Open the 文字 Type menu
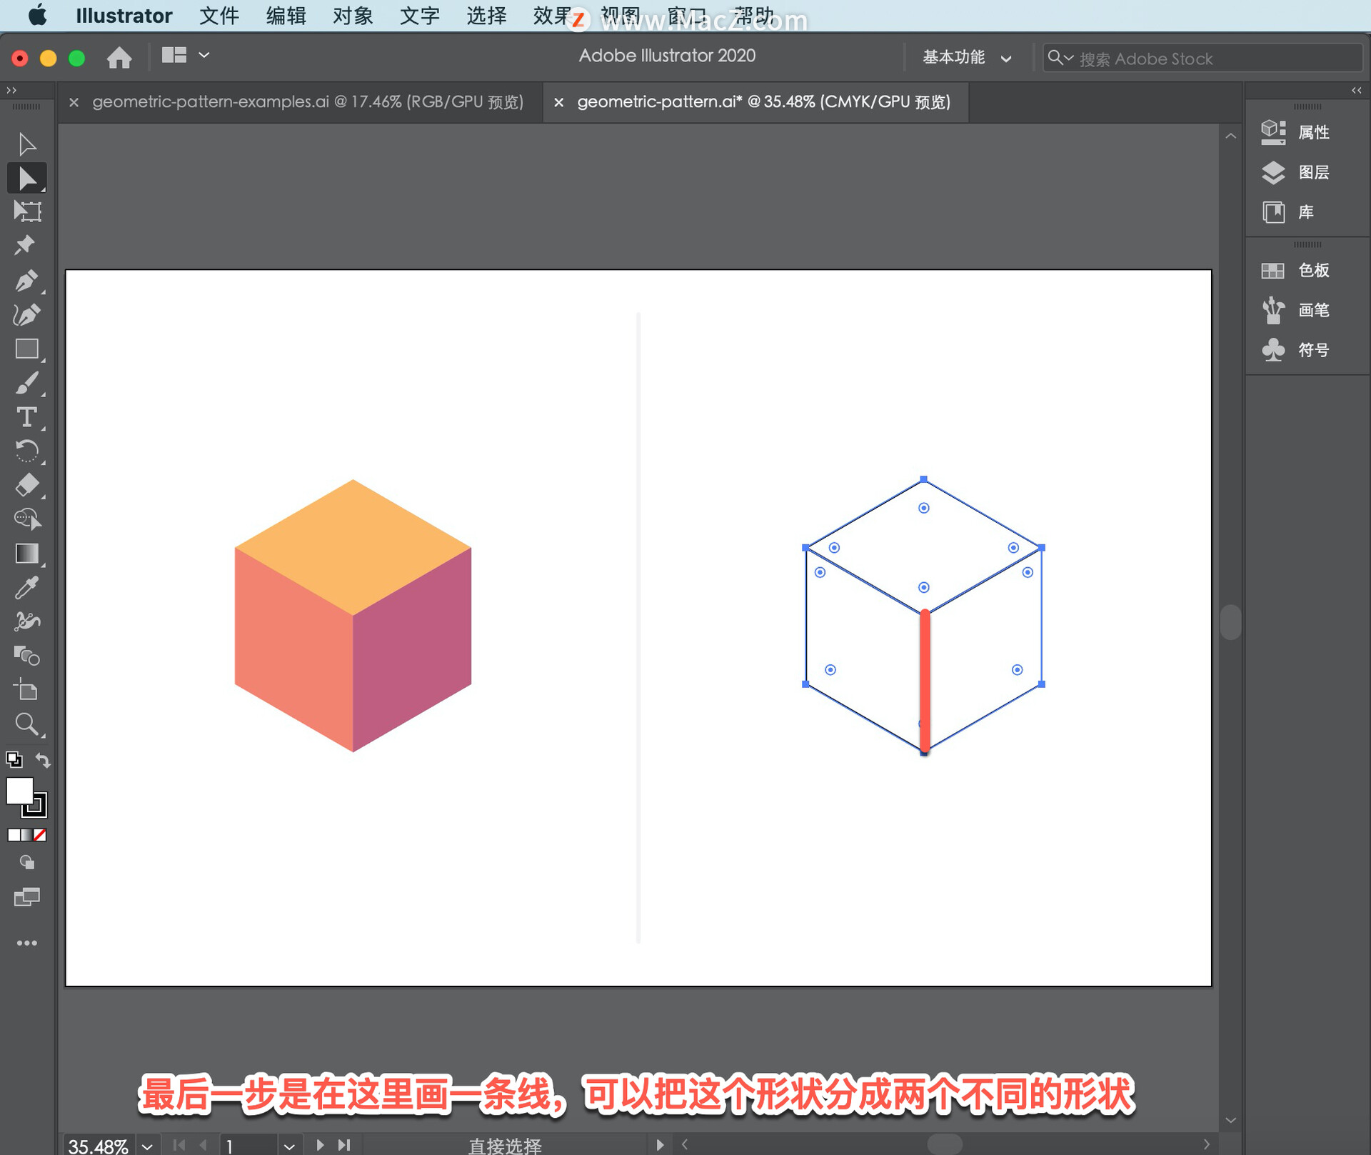 point(419,16)
